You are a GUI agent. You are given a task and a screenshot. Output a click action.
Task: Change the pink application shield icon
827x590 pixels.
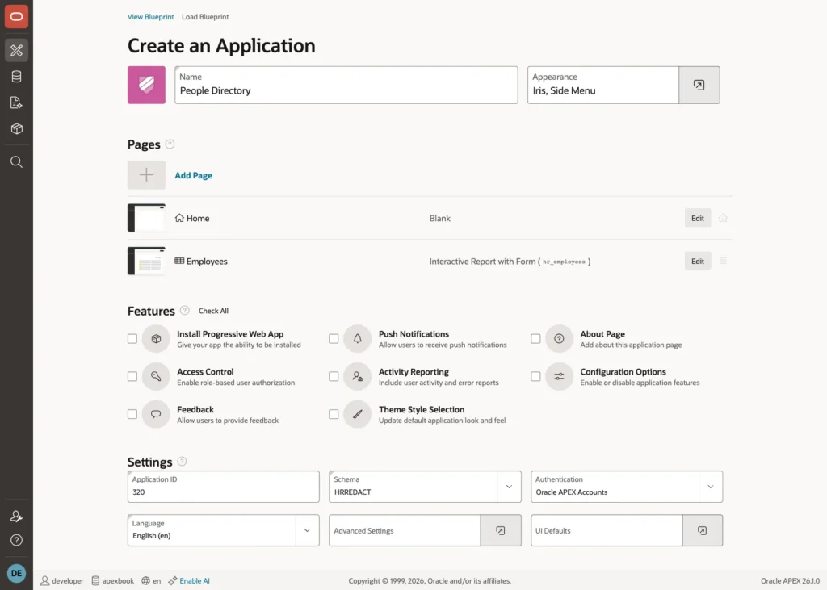(x=147, y=85)
